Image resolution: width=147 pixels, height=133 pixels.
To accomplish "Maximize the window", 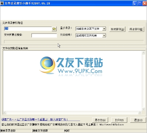I will pyautogui.click(x=140, y=3).
